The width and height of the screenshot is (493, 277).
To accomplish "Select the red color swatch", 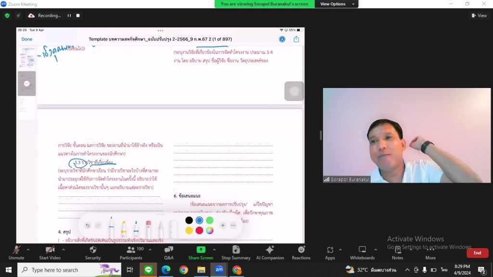I will [x=199, y=230].
